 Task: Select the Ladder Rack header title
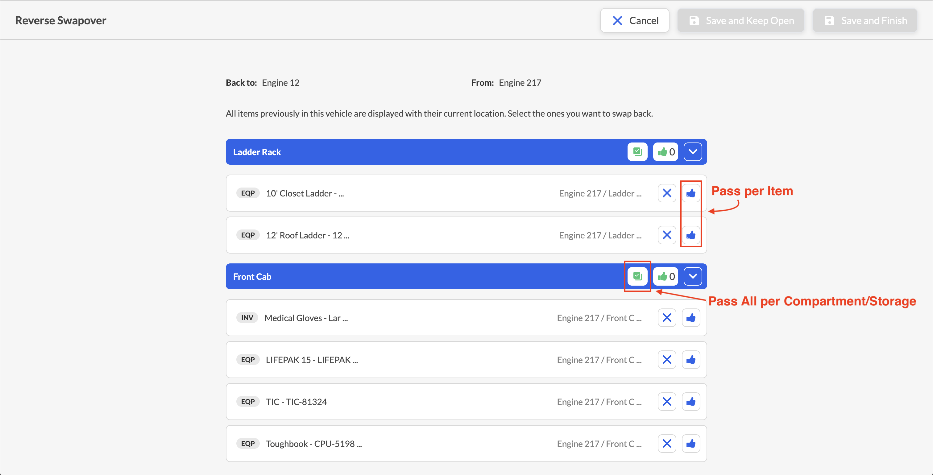pos(257,152)
